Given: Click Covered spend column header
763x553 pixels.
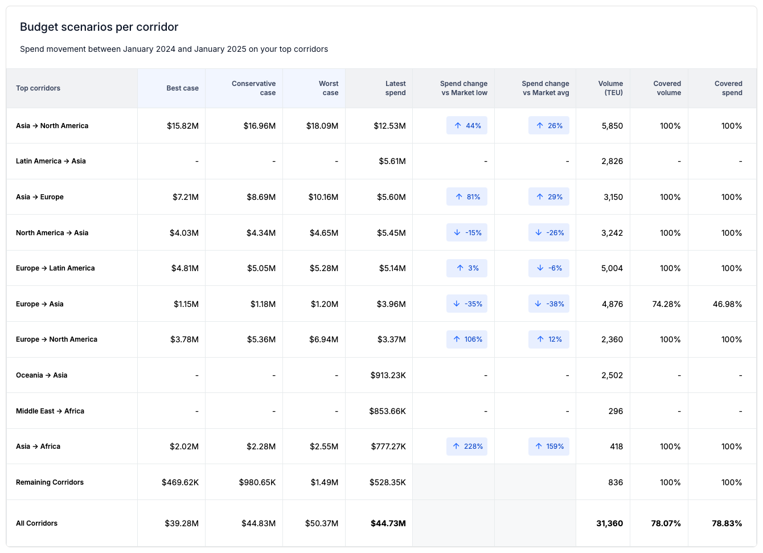Looking at the screenshot, I should tap(723, 88).
